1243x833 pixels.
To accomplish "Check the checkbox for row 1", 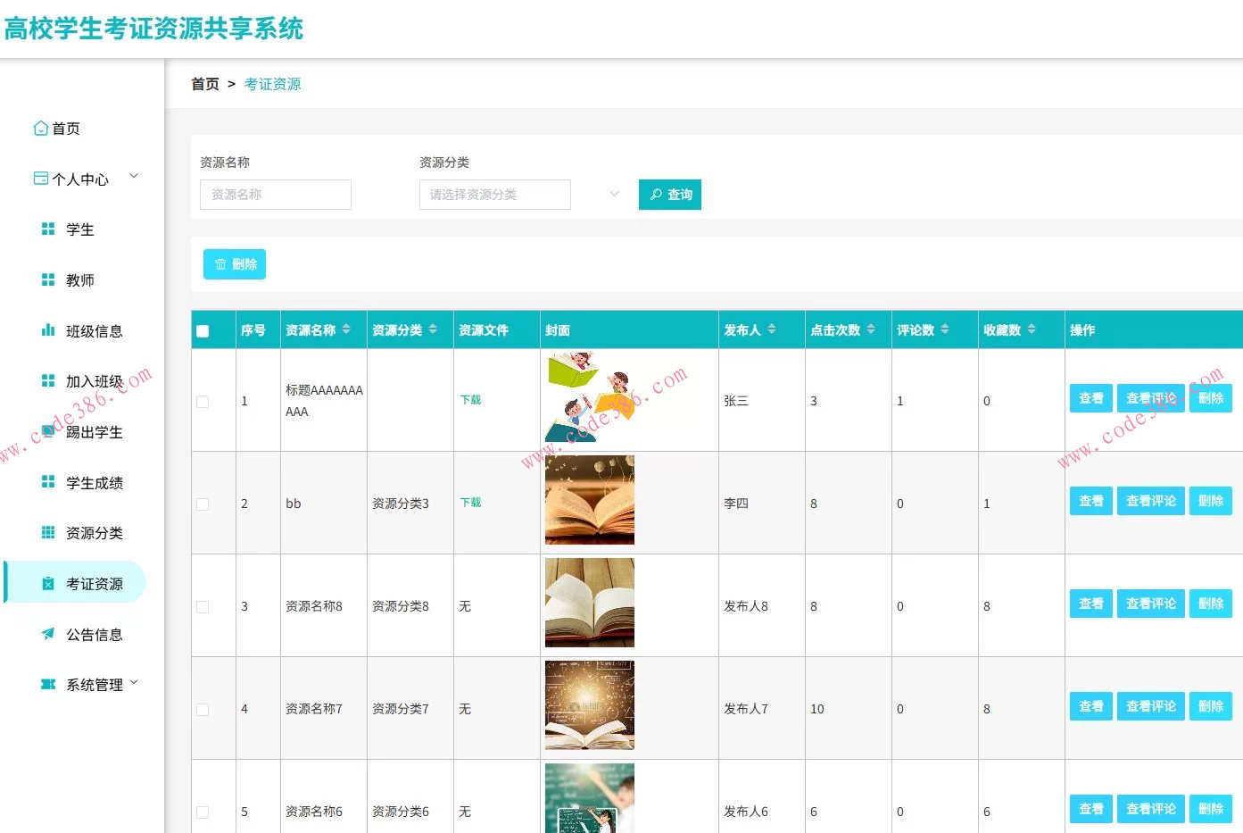I will [202, 402].
